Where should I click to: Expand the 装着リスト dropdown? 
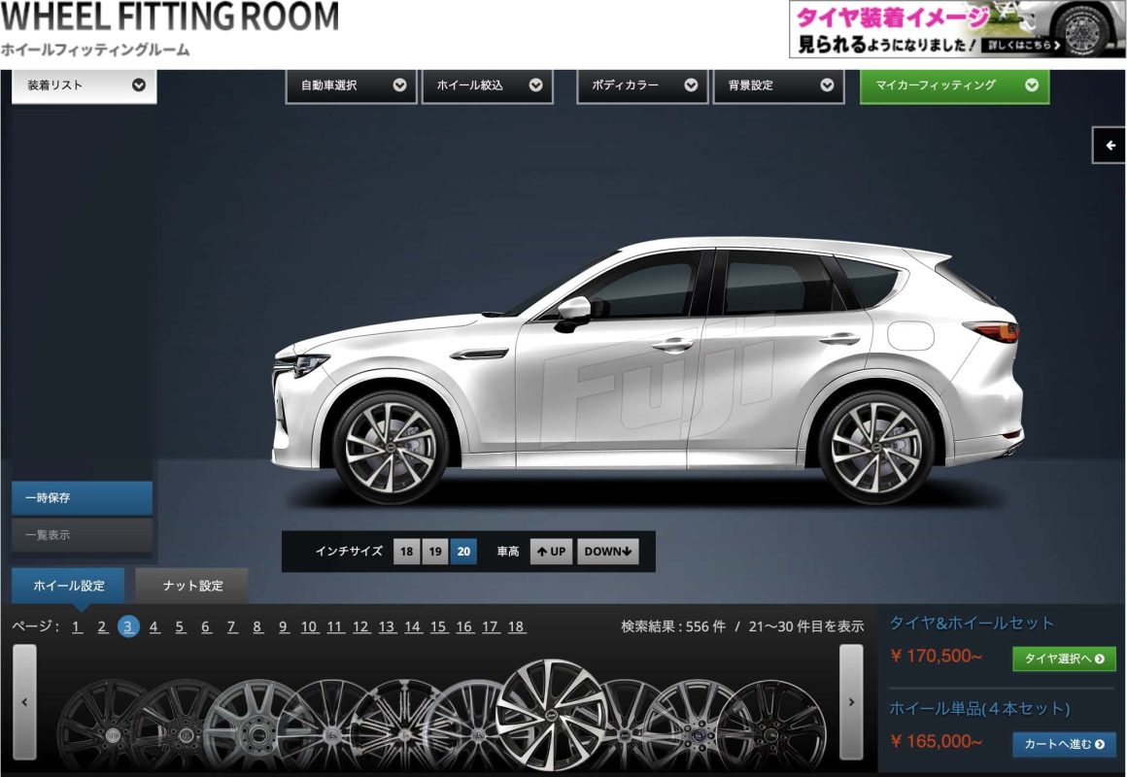click(x=85, y=85)
